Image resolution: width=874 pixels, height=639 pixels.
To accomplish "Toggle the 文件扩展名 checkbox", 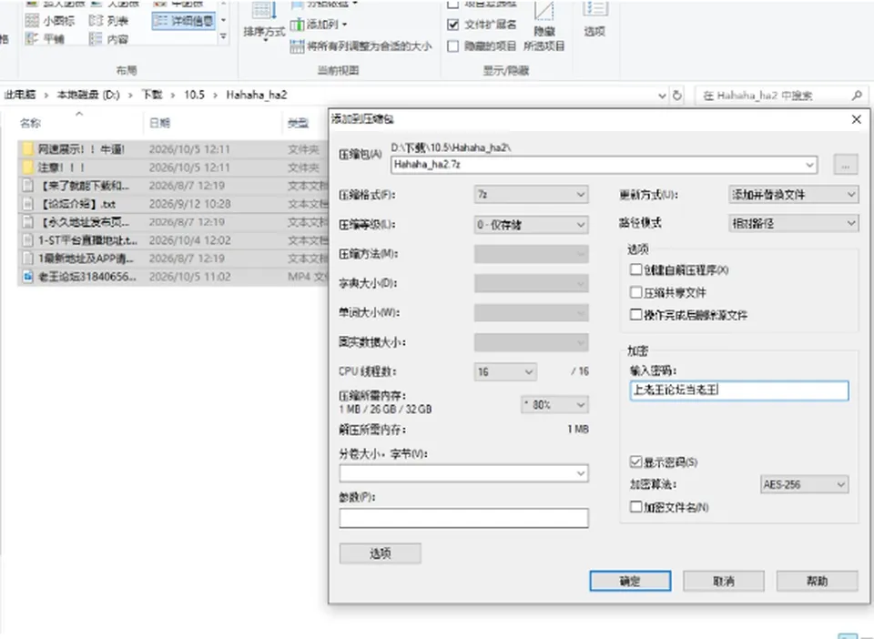I will click(453, 25).
